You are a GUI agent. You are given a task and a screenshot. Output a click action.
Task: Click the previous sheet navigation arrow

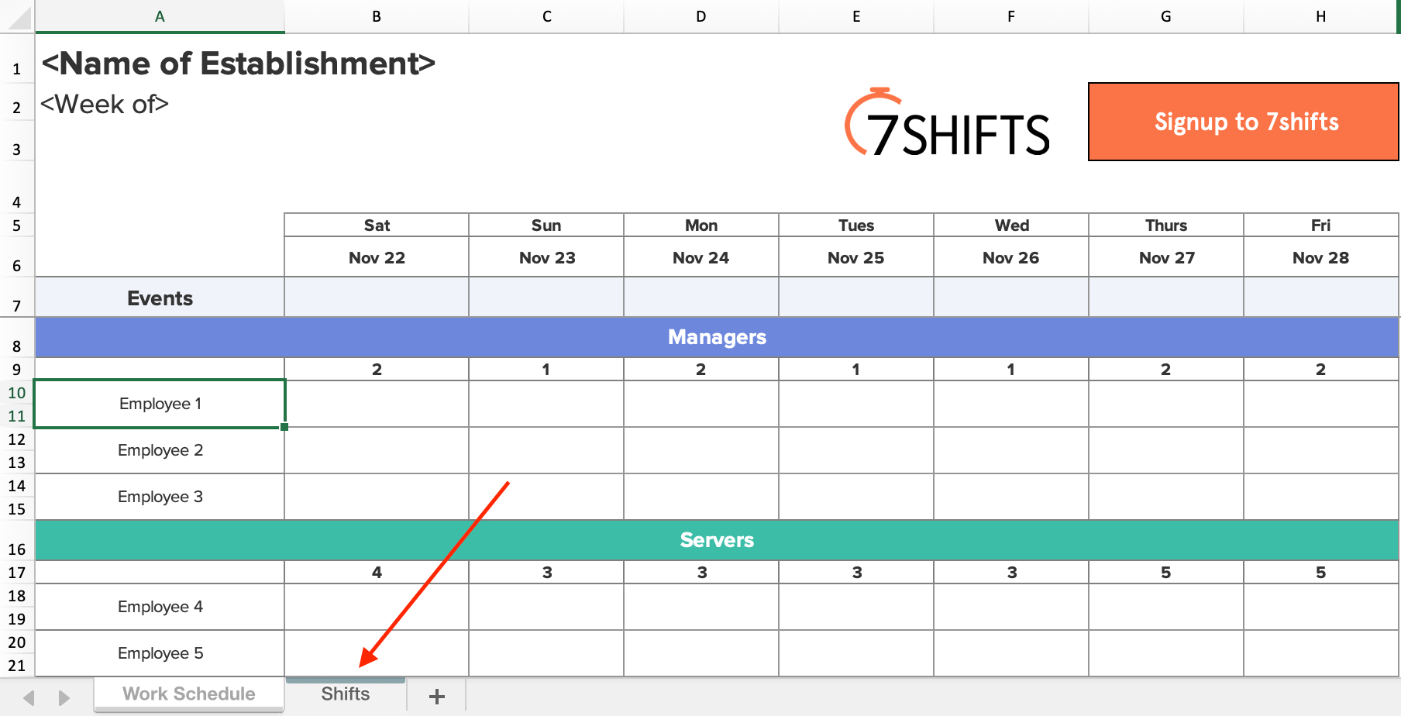(x=29, y=697)
